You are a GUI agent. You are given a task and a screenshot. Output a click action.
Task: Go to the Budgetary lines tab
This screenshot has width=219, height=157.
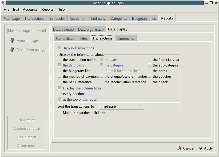click(144, 18)
